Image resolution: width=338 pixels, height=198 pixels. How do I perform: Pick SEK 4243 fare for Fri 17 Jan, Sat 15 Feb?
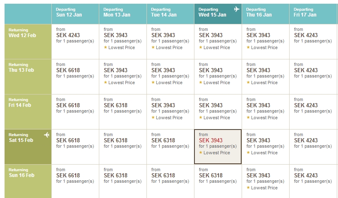(x=306, y=140)
